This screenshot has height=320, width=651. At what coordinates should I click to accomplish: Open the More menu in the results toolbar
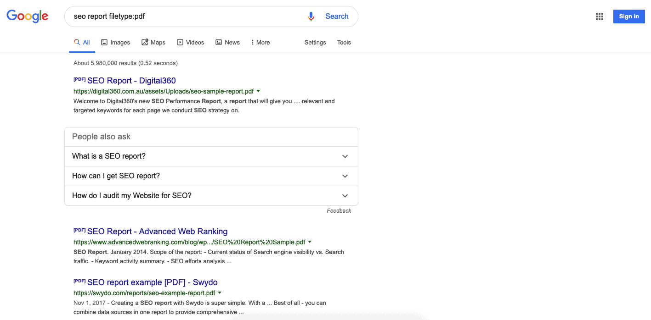(260, 42)
